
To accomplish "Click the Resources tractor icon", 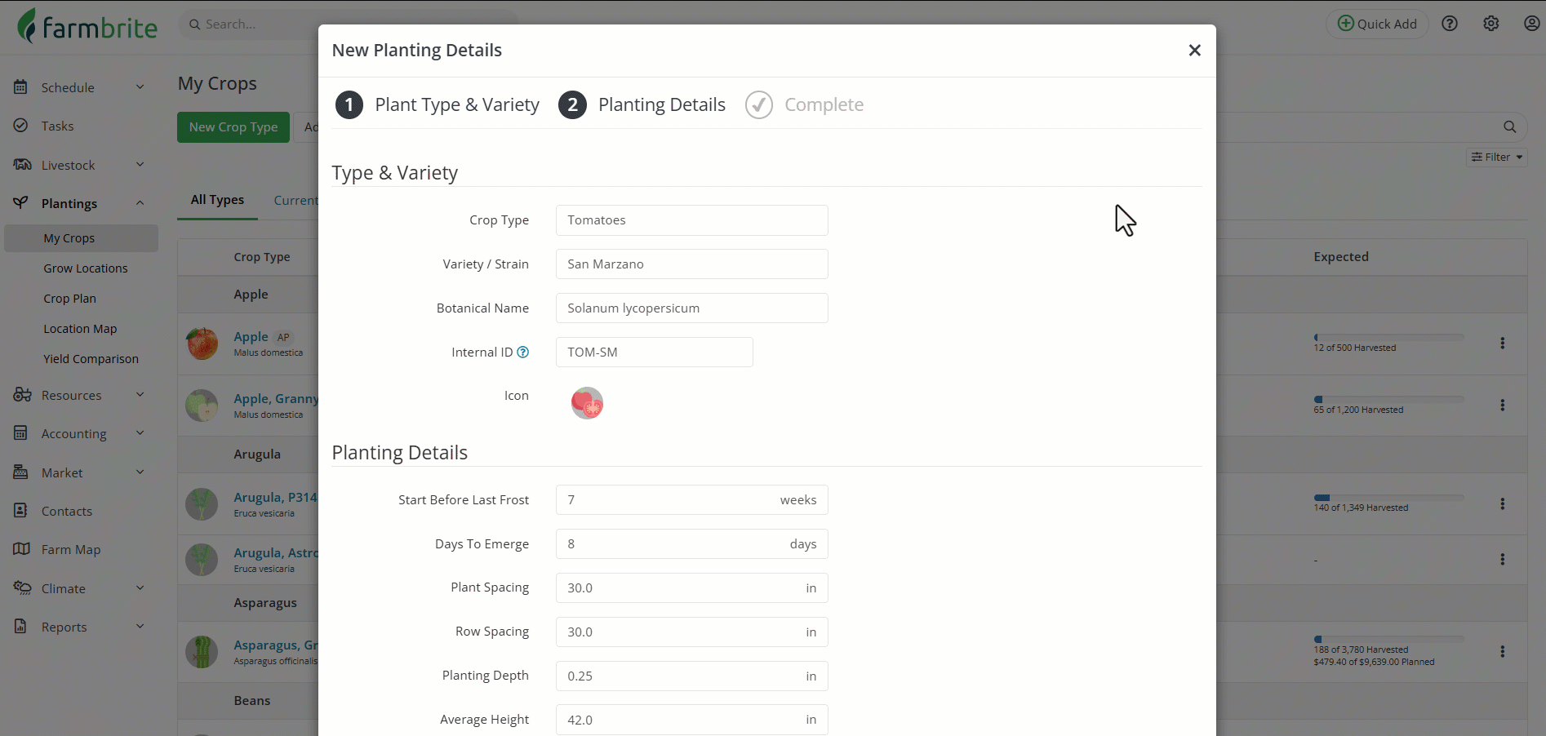I will tap(22, 395).
